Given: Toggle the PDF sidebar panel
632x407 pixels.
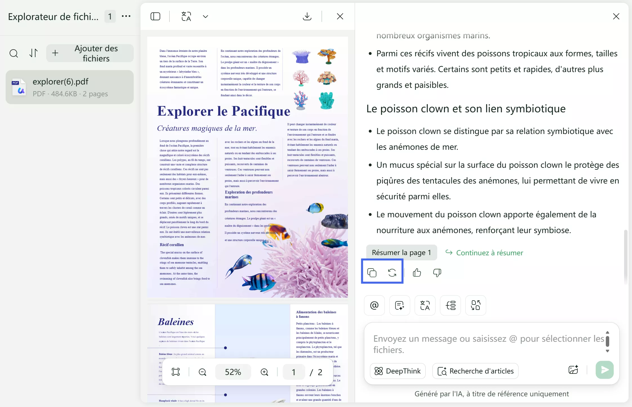Looking at the screenshot, I should point(155,16).
